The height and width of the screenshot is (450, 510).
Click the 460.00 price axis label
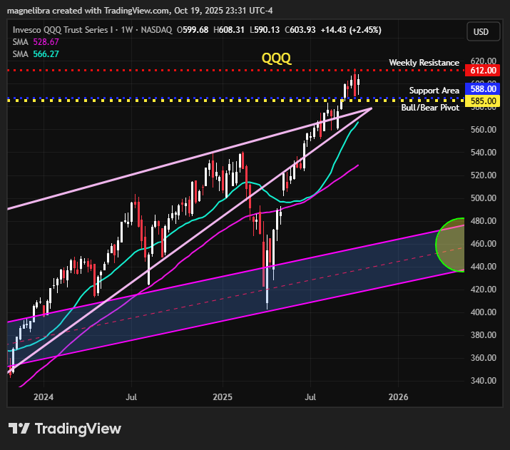click(484, 244)
